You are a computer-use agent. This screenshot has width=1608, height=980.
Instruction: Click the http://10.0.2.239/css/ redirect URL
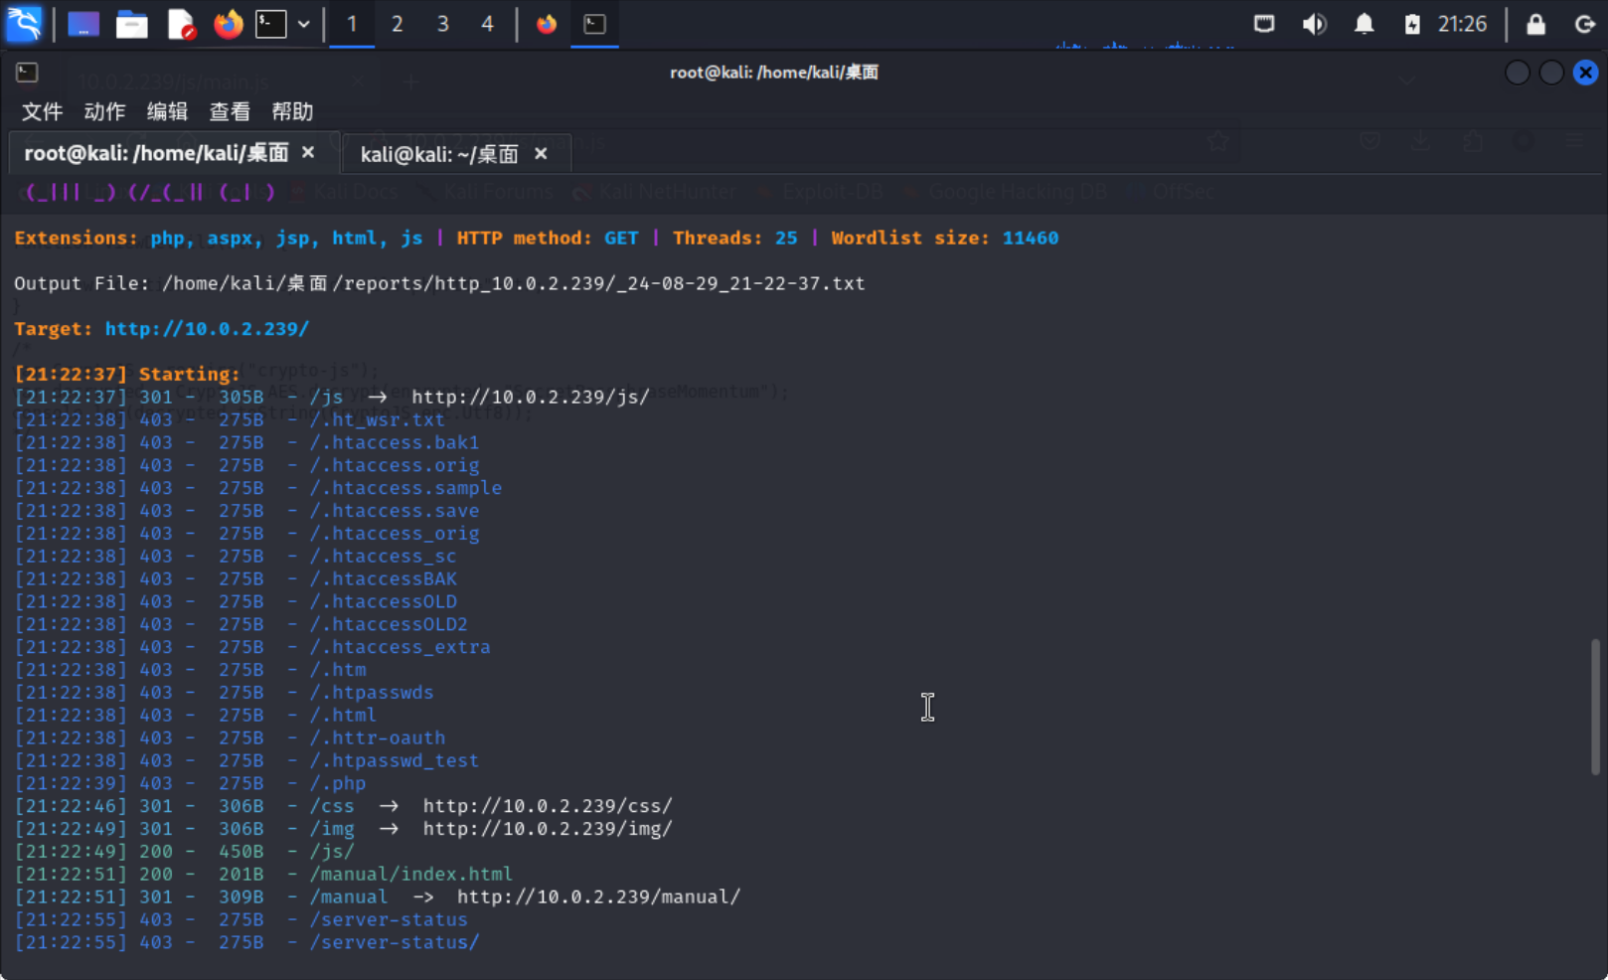click(x=548, y=806)
